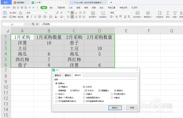Viewport: 183px width, 118px height.
Task: Expand the 筛选 filter dropdown
Action: coord(177,17)
